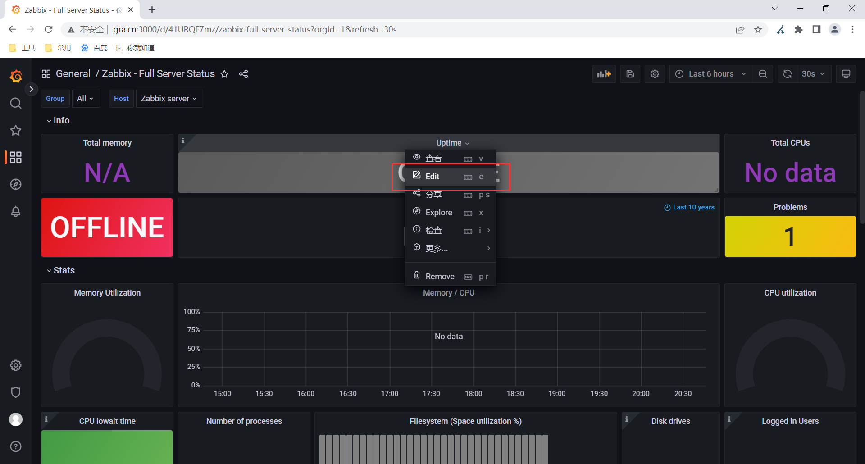Zoom out the time range
This screenshot has width=865, height=464.
(763, 74)
